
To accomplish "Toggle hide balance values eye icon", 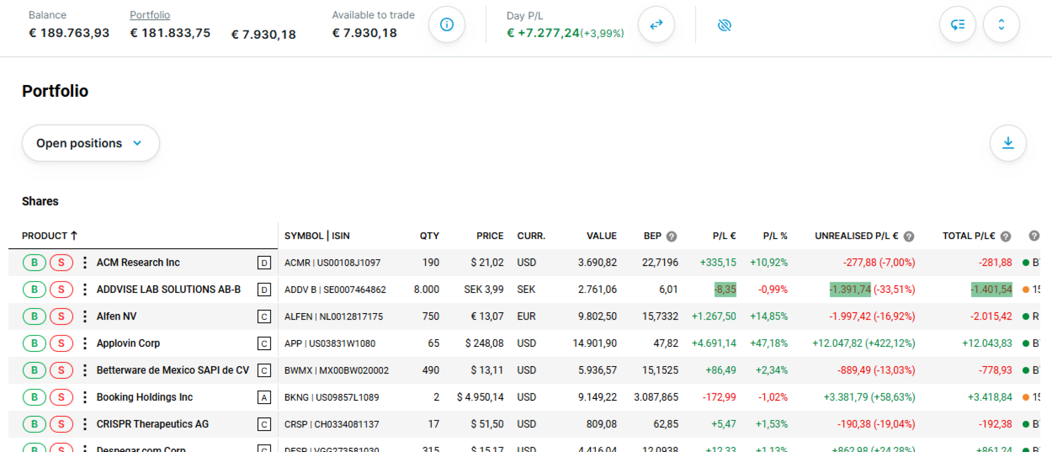I will [x=724, y=25].
